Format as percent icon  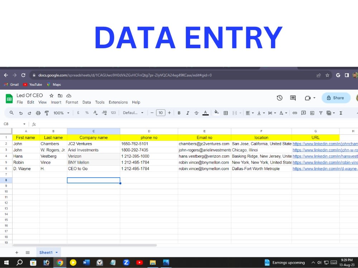pos(87,113)
